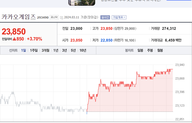Switch to 주봉 candle chart
Screen dimensions: 192x123
point(150,50)
